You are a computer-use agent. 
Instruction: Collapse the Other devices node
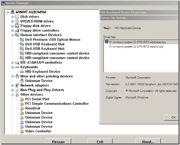point(12,95)
